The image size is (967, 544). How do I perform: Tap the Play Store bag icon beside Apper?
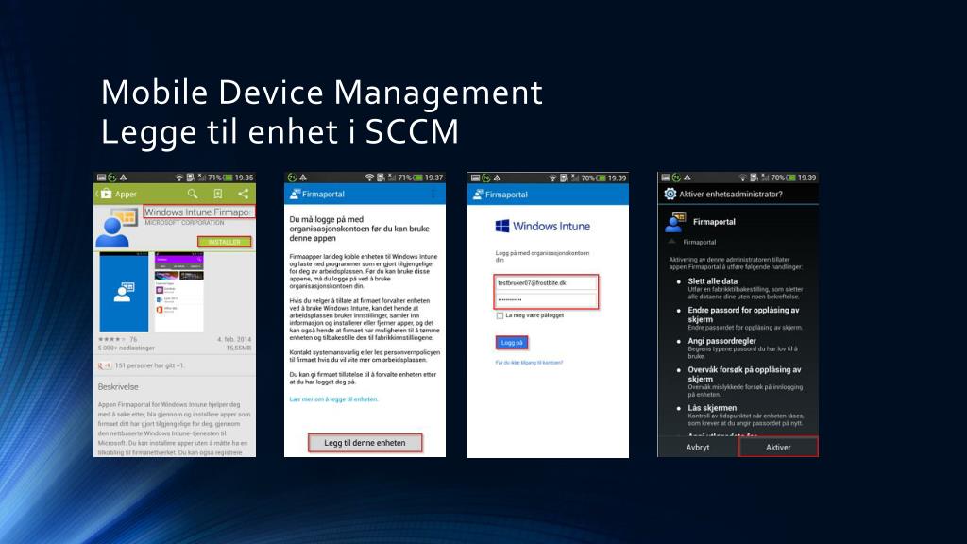(107, 194)
